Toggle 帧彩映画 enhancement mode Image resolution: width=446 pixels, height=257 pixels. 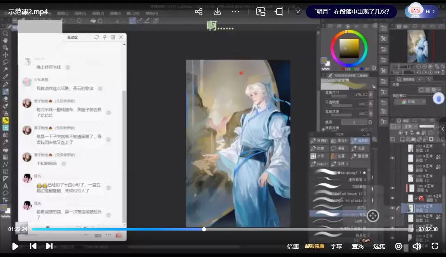click(314, 246)
